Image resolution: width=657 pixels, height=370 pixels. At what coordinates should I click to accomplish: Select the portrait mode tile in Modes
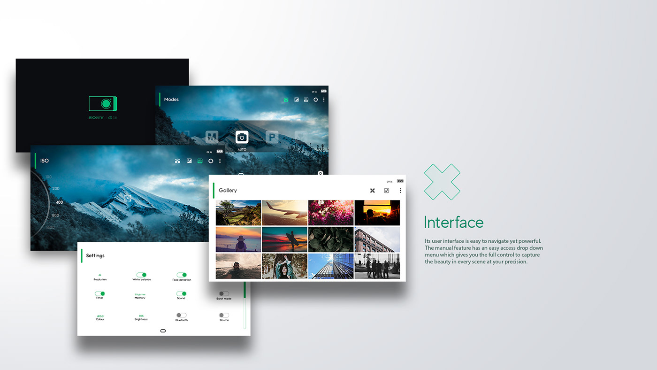(183, 137)
